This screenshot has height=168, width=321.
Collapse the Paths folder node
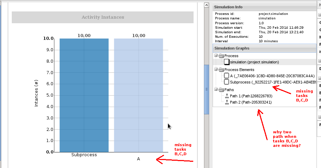point(216,89)
